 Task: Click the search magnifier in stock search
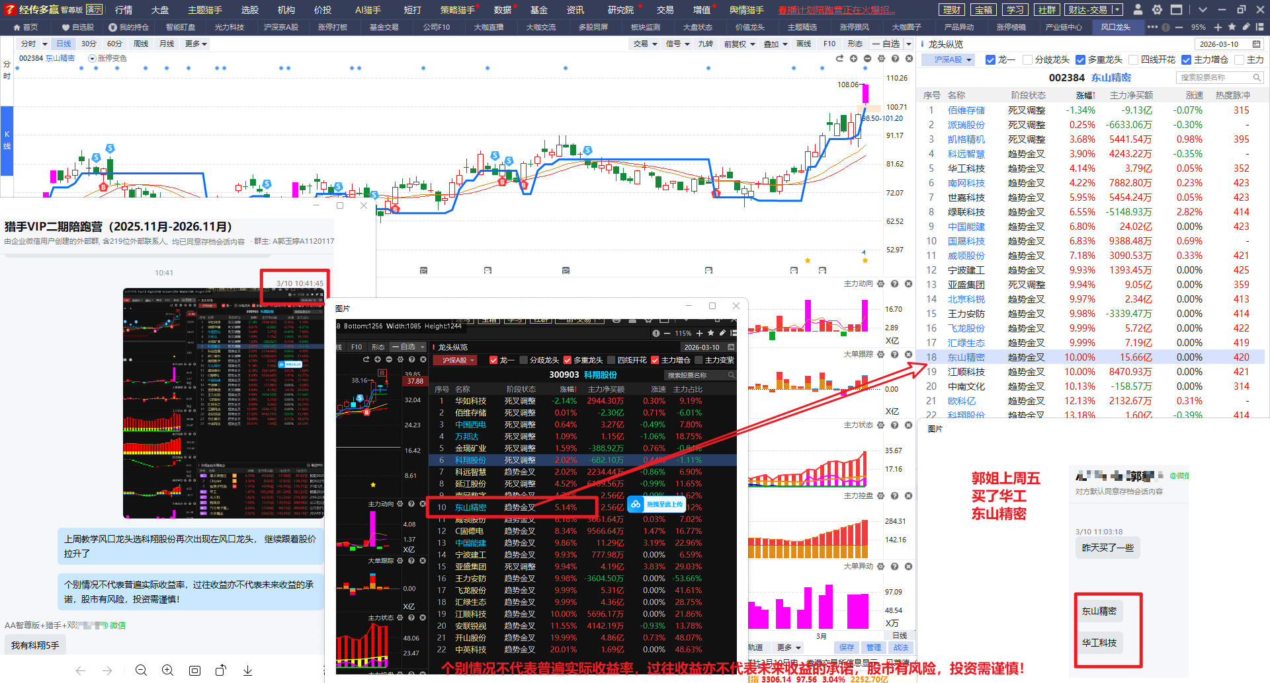[x=1257, y=77]
